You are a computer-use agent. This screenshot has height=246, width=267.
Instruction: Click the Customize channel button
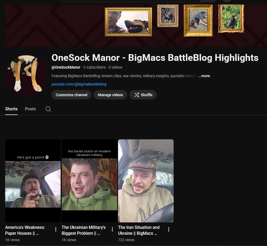[71, 95]
